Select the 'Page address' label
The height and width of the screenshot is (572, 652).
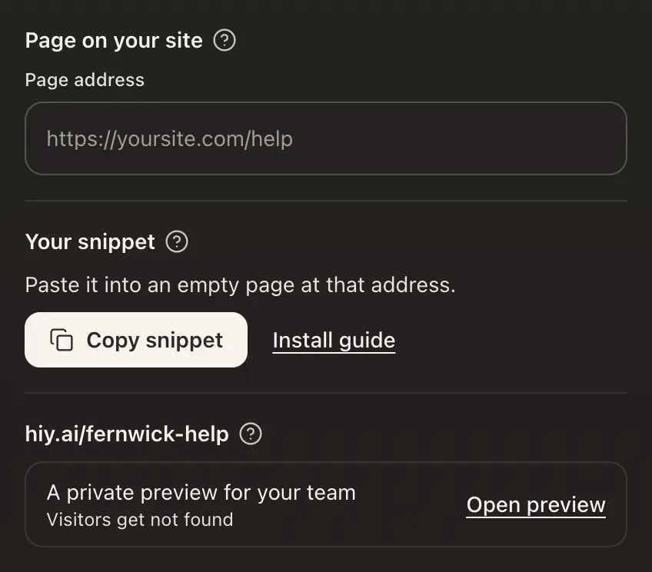click(85, 80)
